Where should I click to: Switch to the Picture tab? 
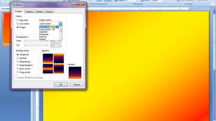point(50,12)
